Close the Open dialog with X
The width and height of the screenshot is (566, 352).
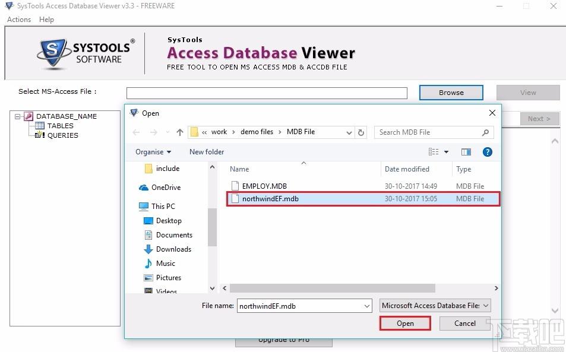(492, 113)
